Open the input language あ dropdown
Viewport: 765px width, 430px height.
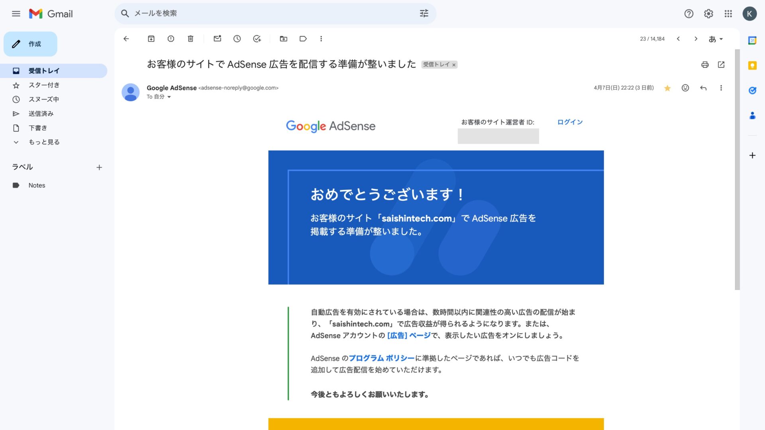tap(716, 39)
